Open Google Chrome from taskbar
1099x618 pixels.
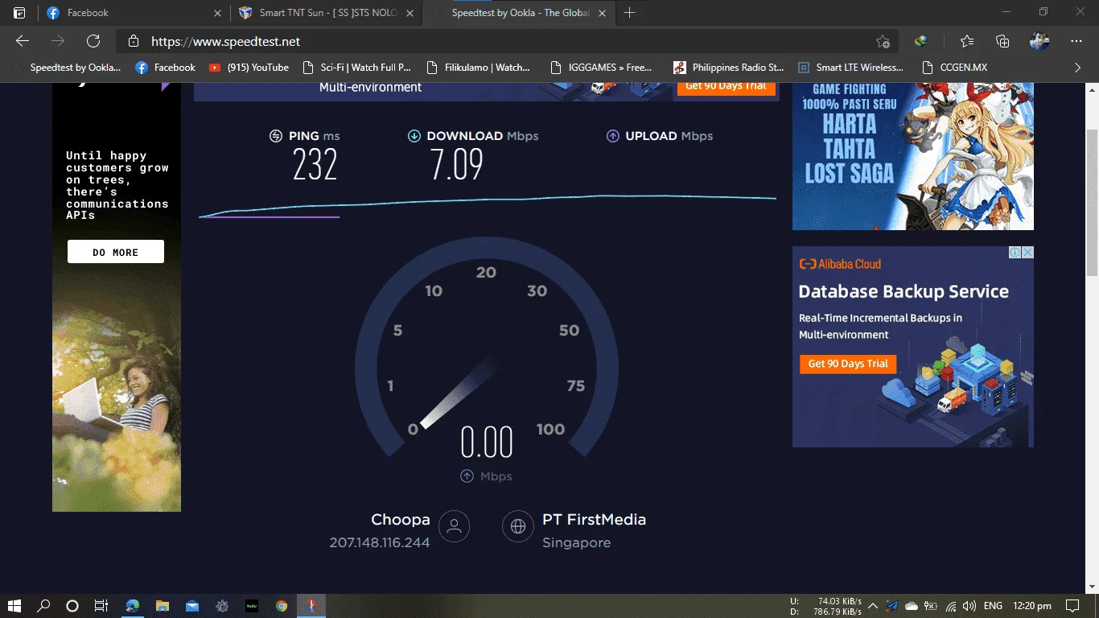281,606
